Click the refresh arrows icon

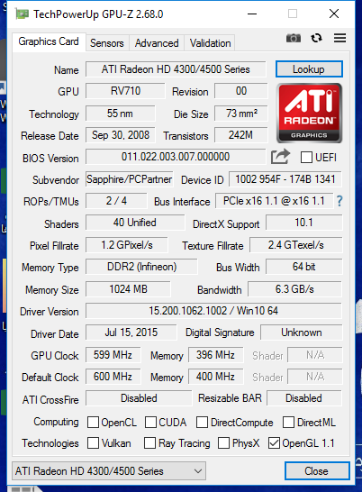(316, 38)
